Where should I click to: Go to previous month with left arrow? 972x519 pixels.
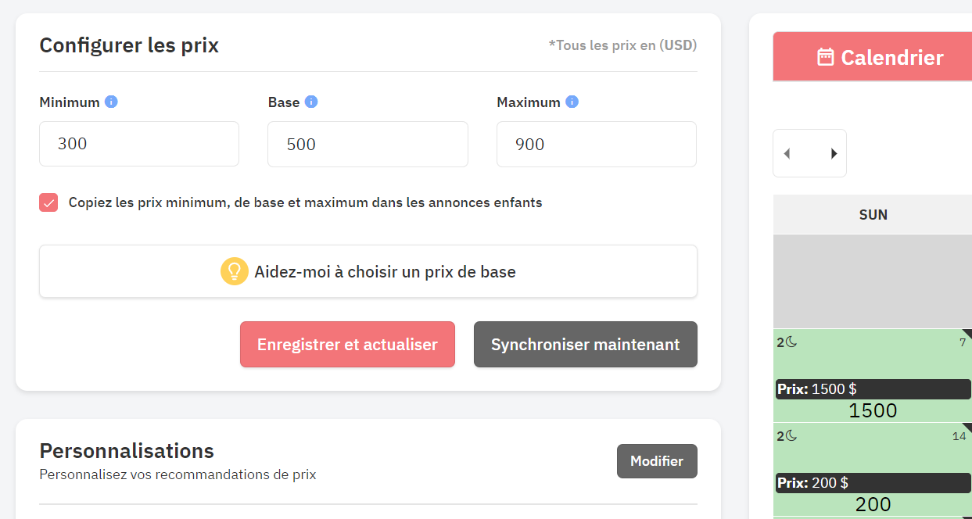787,153
